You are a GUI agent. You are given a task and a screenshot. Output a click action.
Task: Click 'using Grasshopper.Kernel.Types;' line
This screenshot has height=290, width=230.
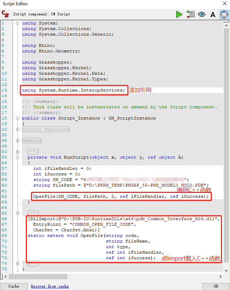65,79
